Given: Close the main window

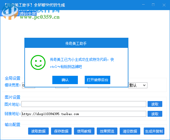Looking at the screenshot, I should coord(164,5).
